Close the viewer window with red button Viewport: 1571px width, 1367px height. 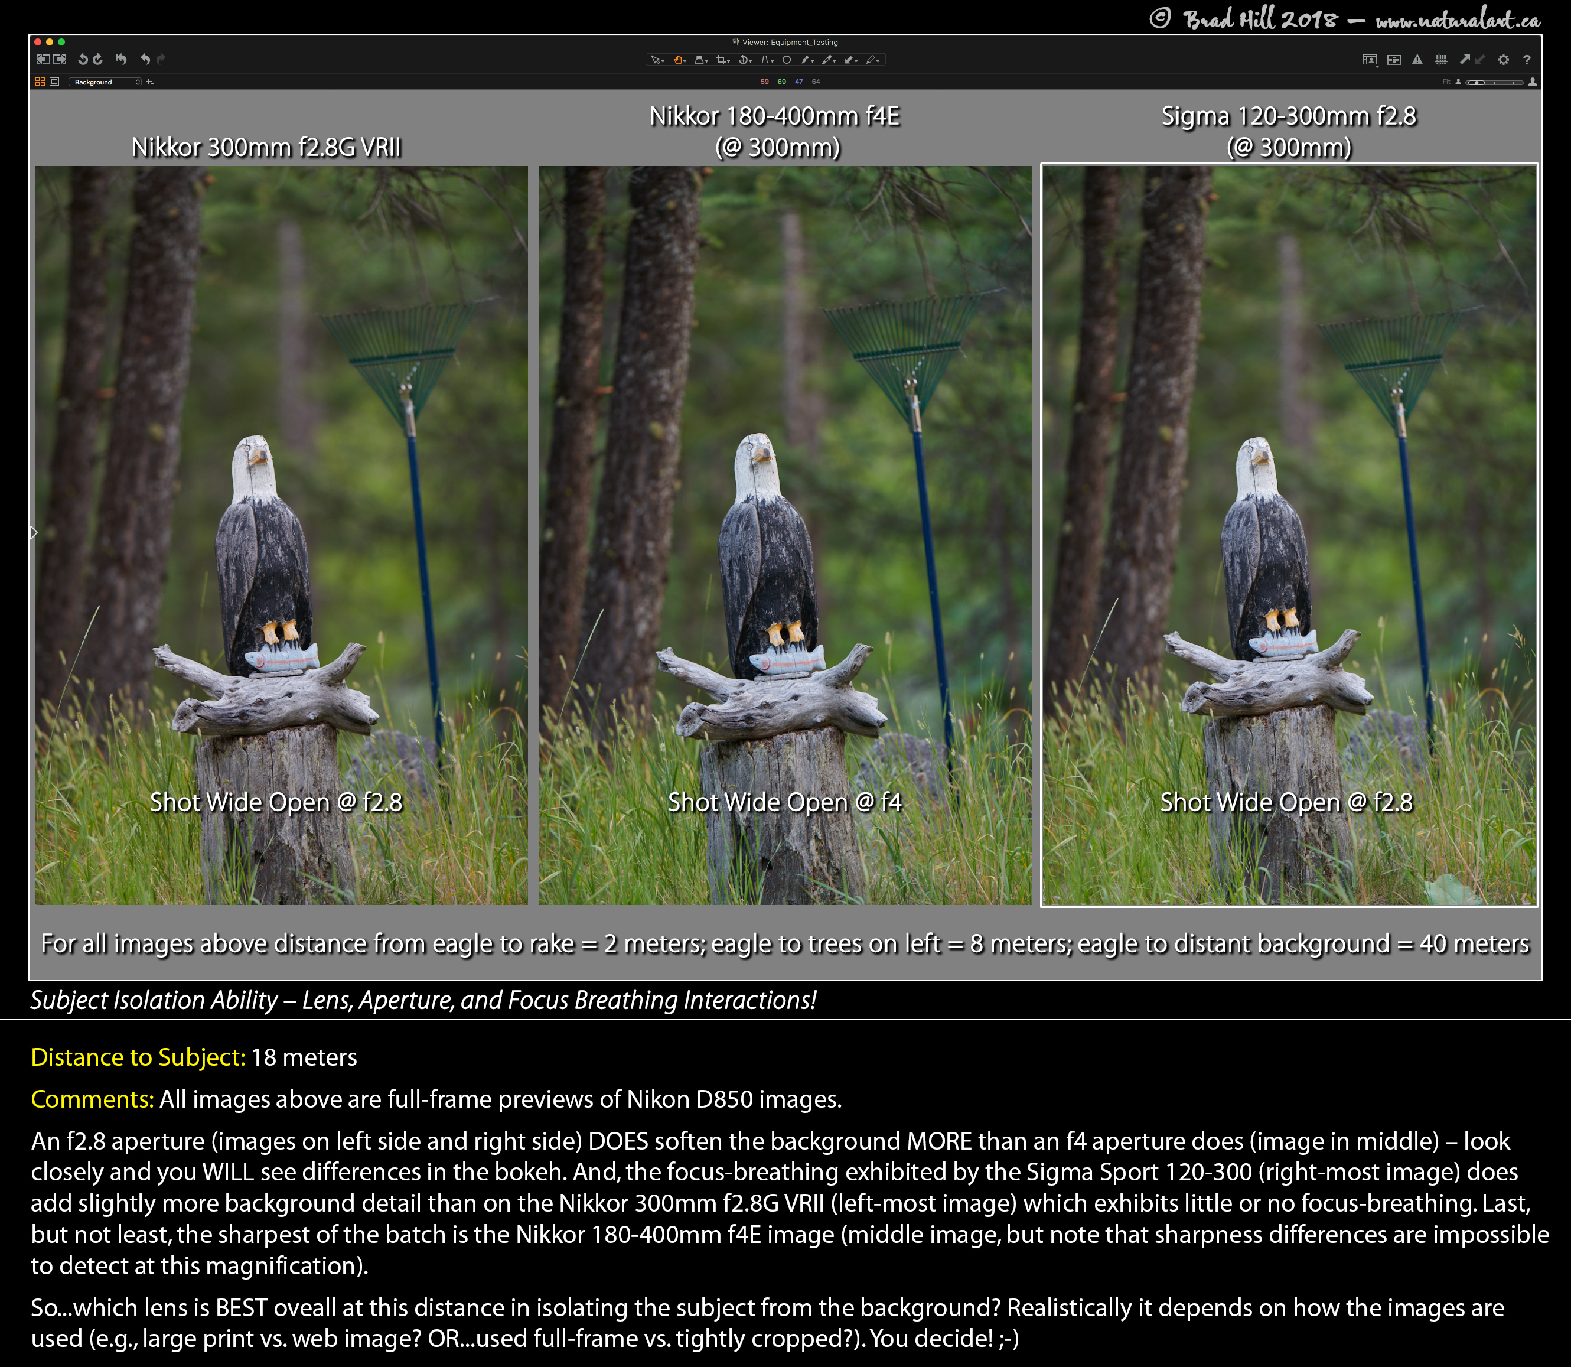pyautogui.click(x=38, y=42)
